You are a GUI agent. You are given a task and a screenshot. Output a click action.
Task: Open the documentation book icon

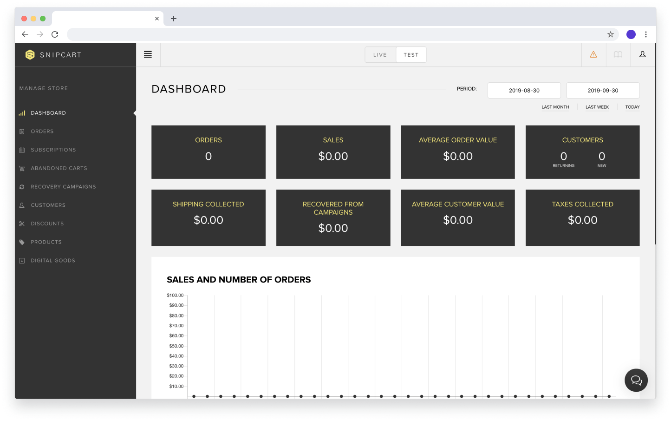tap(618, 54)
